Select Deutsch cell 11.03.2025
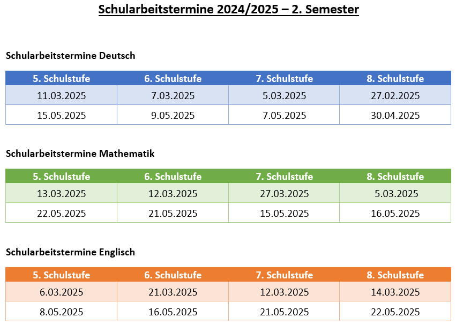The height and width of the screenshot is (325, 456). click(x=62, y=96)
